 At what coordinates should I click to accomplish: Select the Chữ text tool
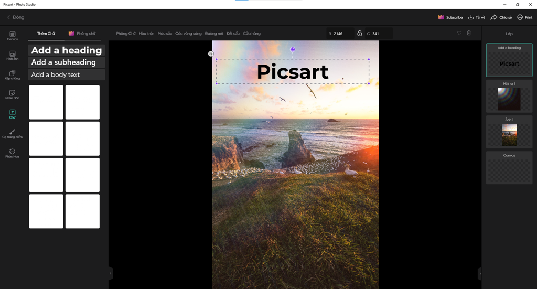pos(13,114)
